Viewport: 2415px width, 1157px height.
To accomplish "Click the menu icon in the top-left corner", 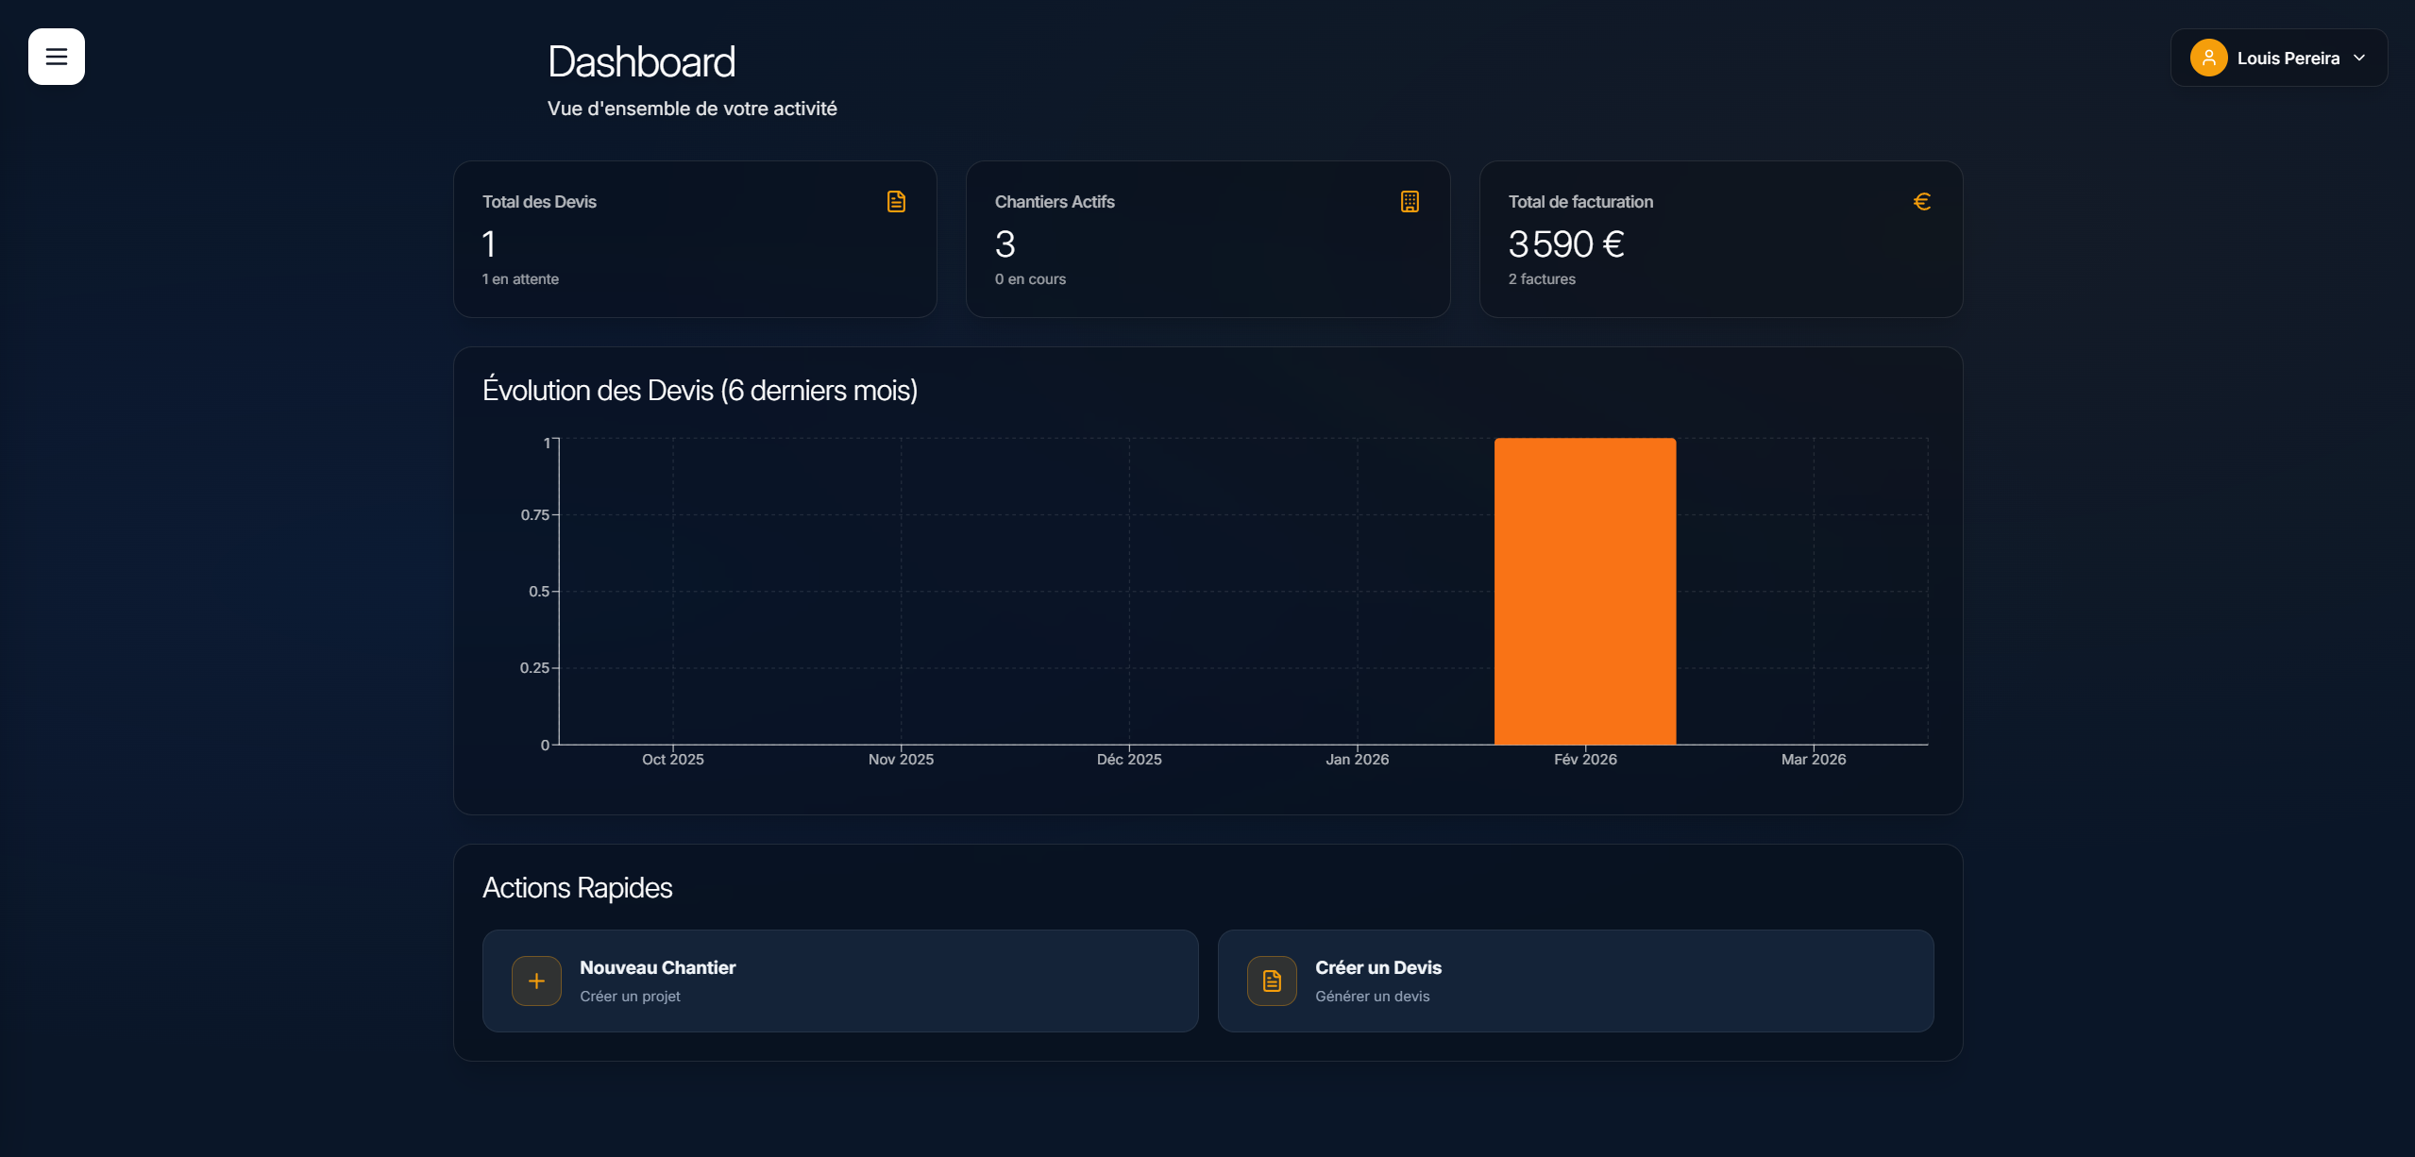I will (x=56, y=57).
